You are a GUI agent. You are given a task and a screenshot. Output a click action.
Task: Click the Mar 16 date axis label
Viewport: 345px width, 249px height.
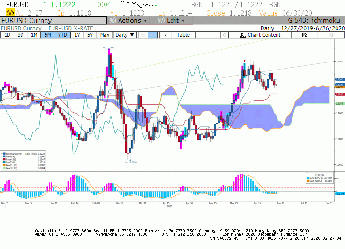click(x=120, y=203)
